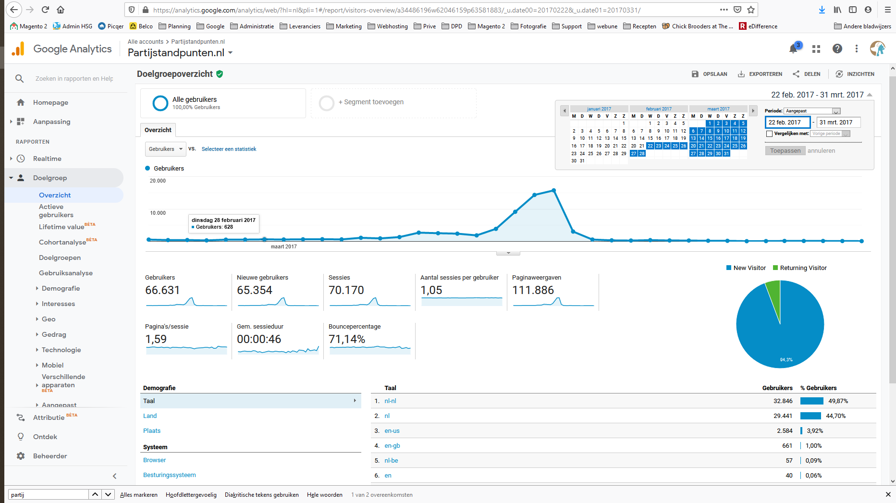Viewport: 896px width, 503px height.
Task: Collapse the Doelgroep section
Action: 11,178
